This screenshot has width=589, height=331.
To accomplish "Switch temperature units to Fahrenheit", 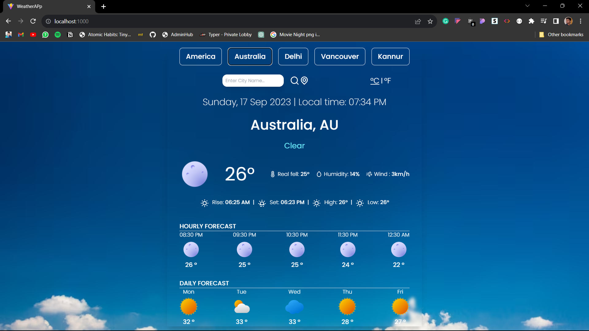I will coord(387,81).
